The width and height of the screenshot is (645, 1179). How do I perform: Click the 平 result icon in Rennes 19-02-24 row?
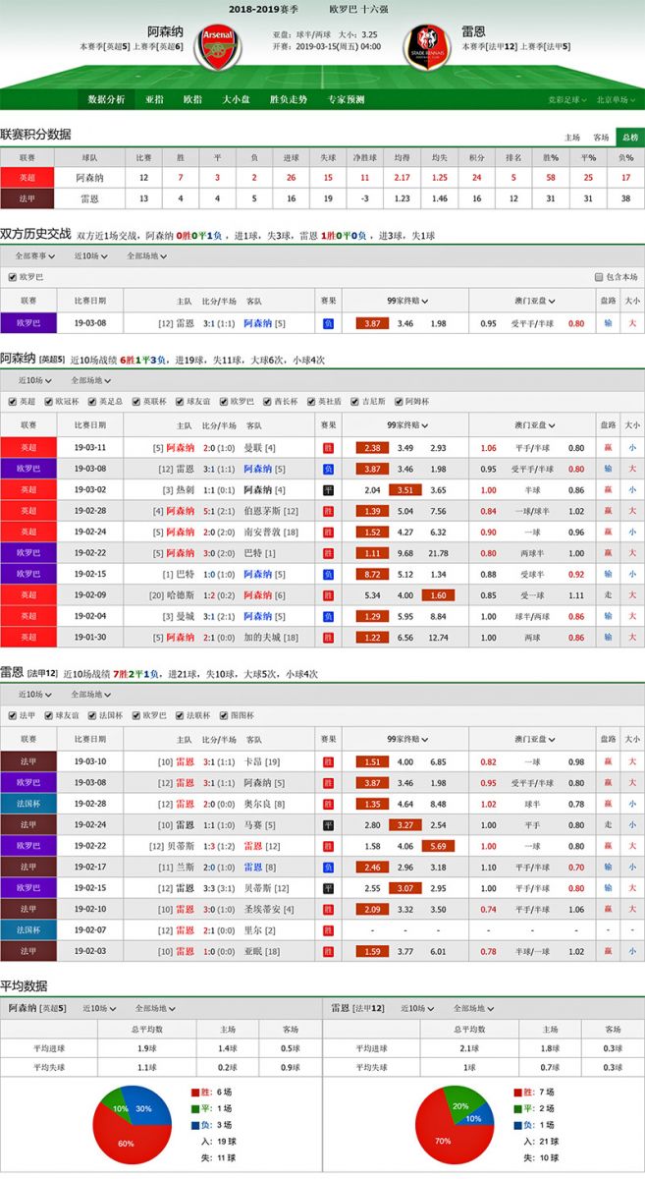pyautogui.click(x=329, y=824)
